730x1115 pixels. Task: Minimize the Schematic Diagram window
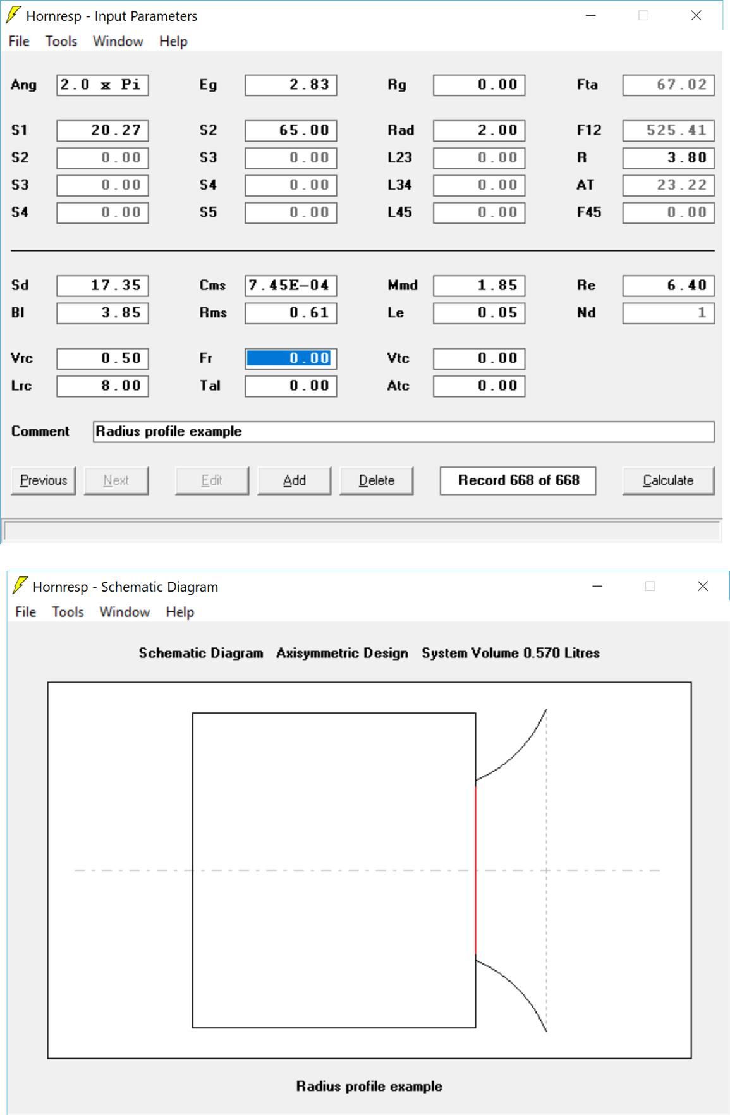click(x=597, y=586)
